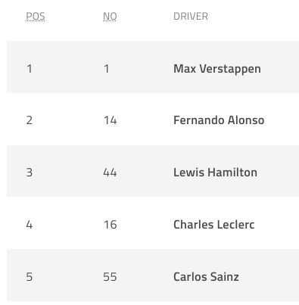Image resolution: width=299 pixels, height=305 pixels.
Task: Select position 4 cell
Action: [30, 225]
